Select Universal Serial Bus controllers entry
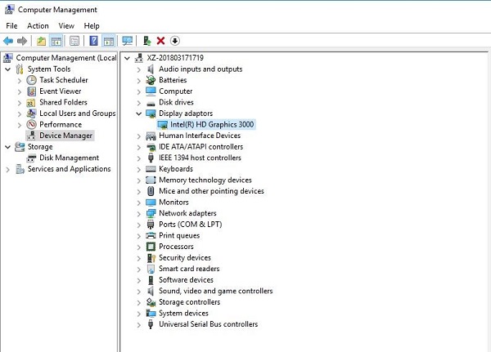The height and width of the screenshot is (352, 491). pyautogui.click(x=208, y=324)
